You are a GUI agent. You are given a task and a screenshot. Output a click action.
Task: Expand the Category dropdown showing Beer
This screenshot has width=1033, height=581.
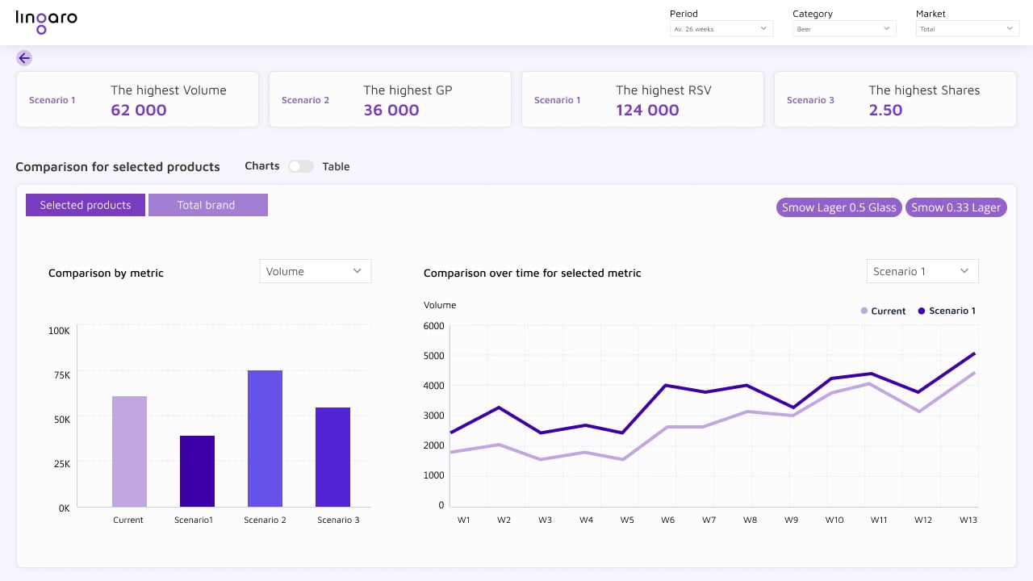click(x=843, y=29)
